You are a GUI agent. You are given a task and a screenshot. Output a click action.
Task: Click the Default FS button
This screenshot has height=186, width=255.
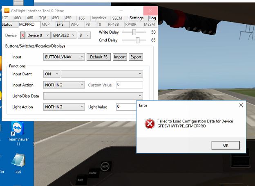[x=98, y=57]
